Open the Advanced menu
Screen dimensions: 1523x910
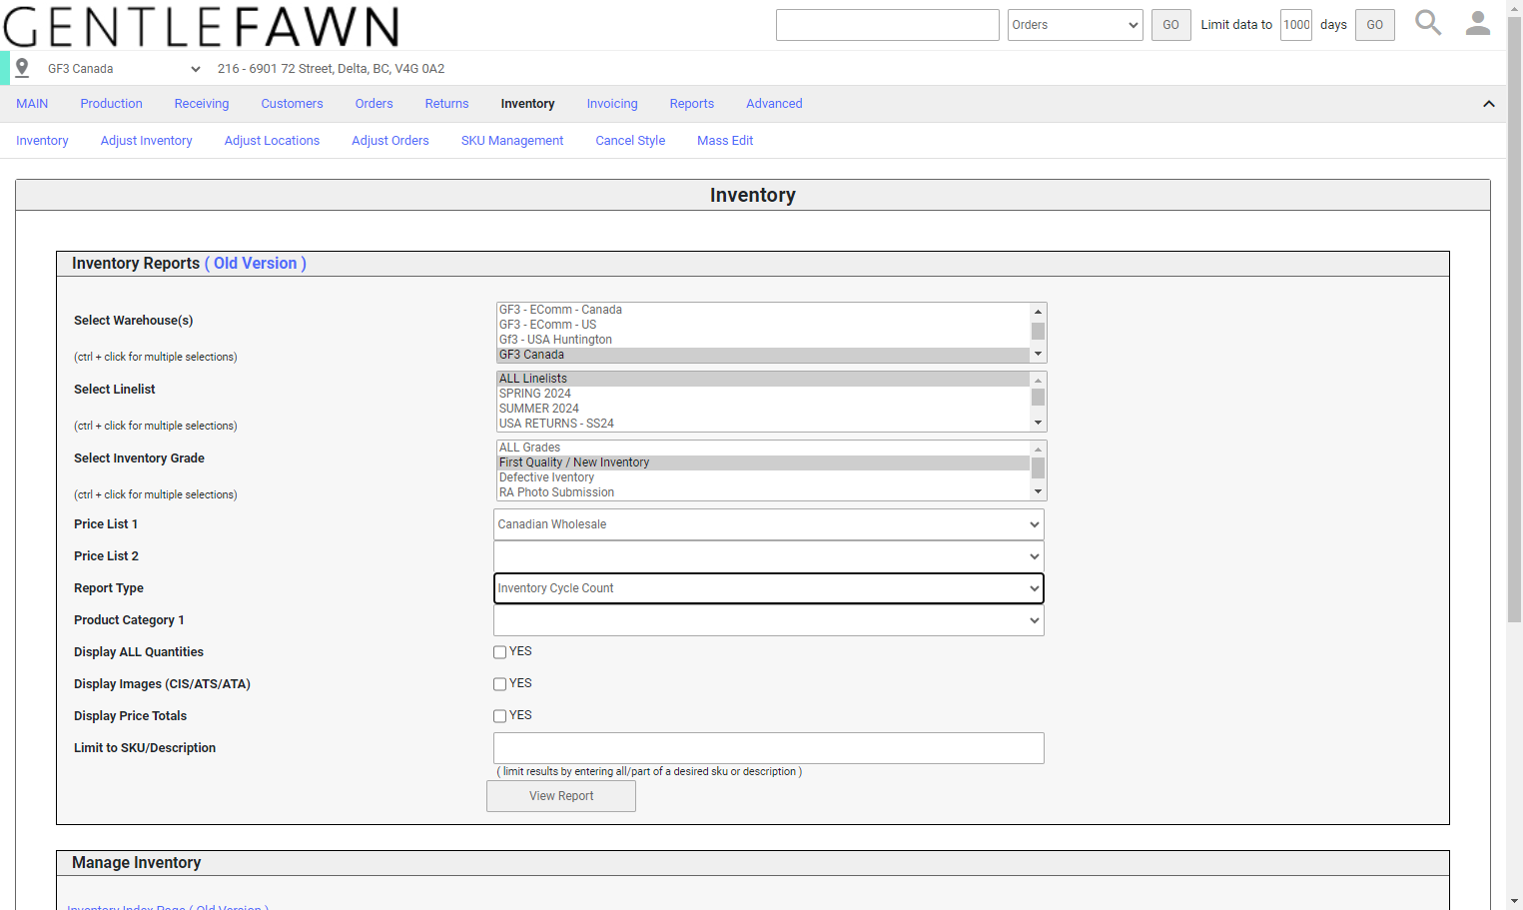click(x=774, y=104)
